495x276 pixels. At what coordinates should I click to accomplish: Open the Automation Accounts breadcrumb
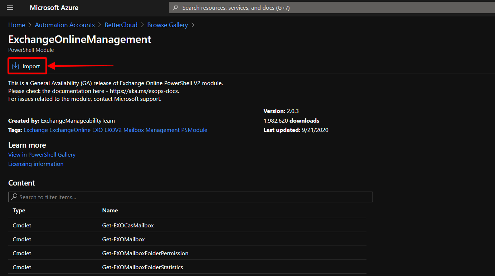click(x=64, y=25)
